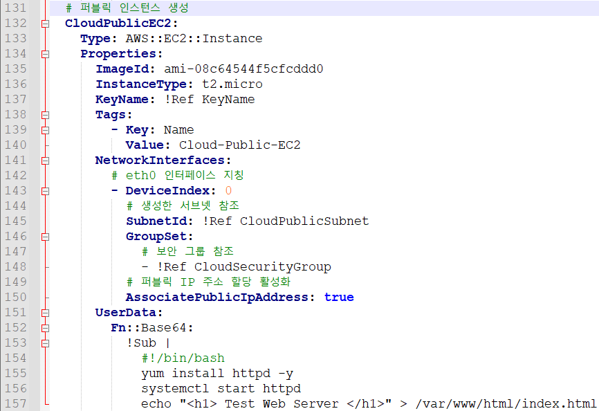Click the 'Value' key on line 140
The height and width of the screenshot is (411, 599).
[145, 145]
